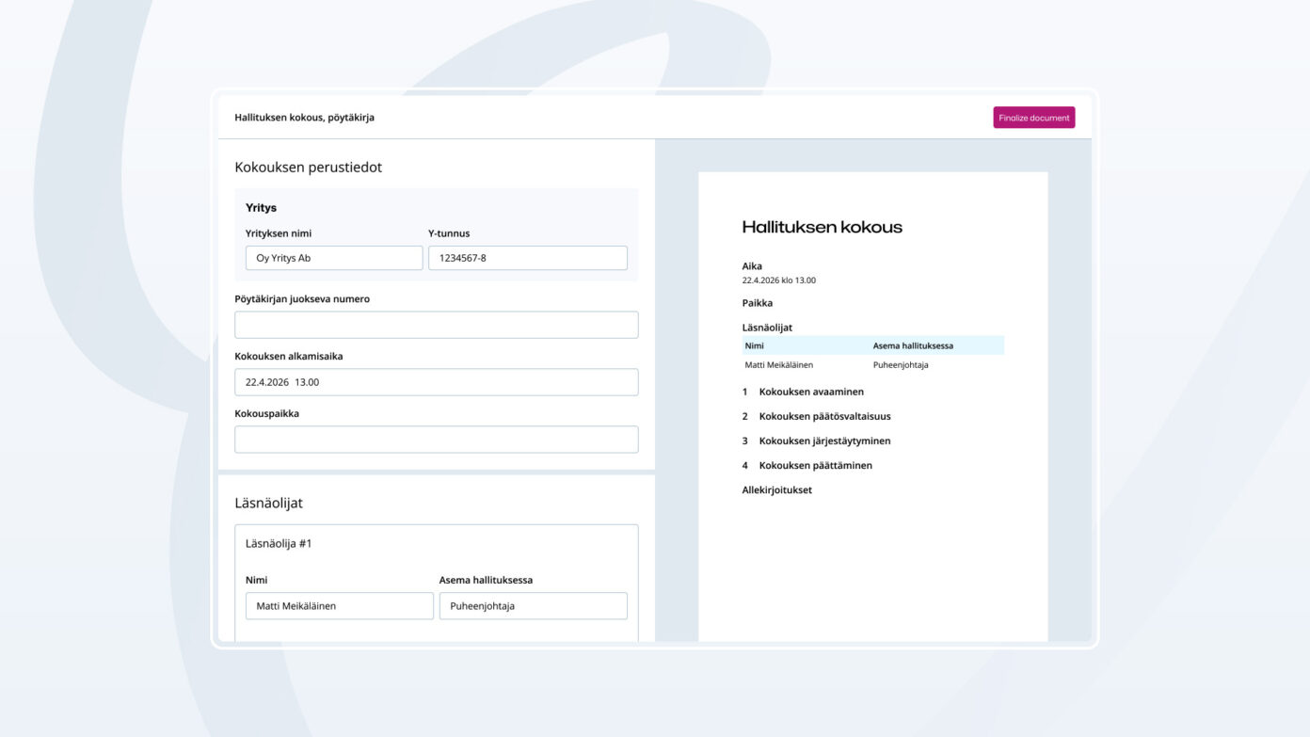Viewport: 1310px width, 737px height.
Task: Focus the Yrityksen nimi input field
Action: tap(334, 258)
